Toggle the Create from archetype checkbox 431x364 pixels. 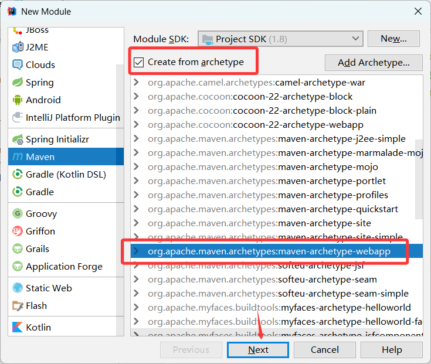(138, 62)
